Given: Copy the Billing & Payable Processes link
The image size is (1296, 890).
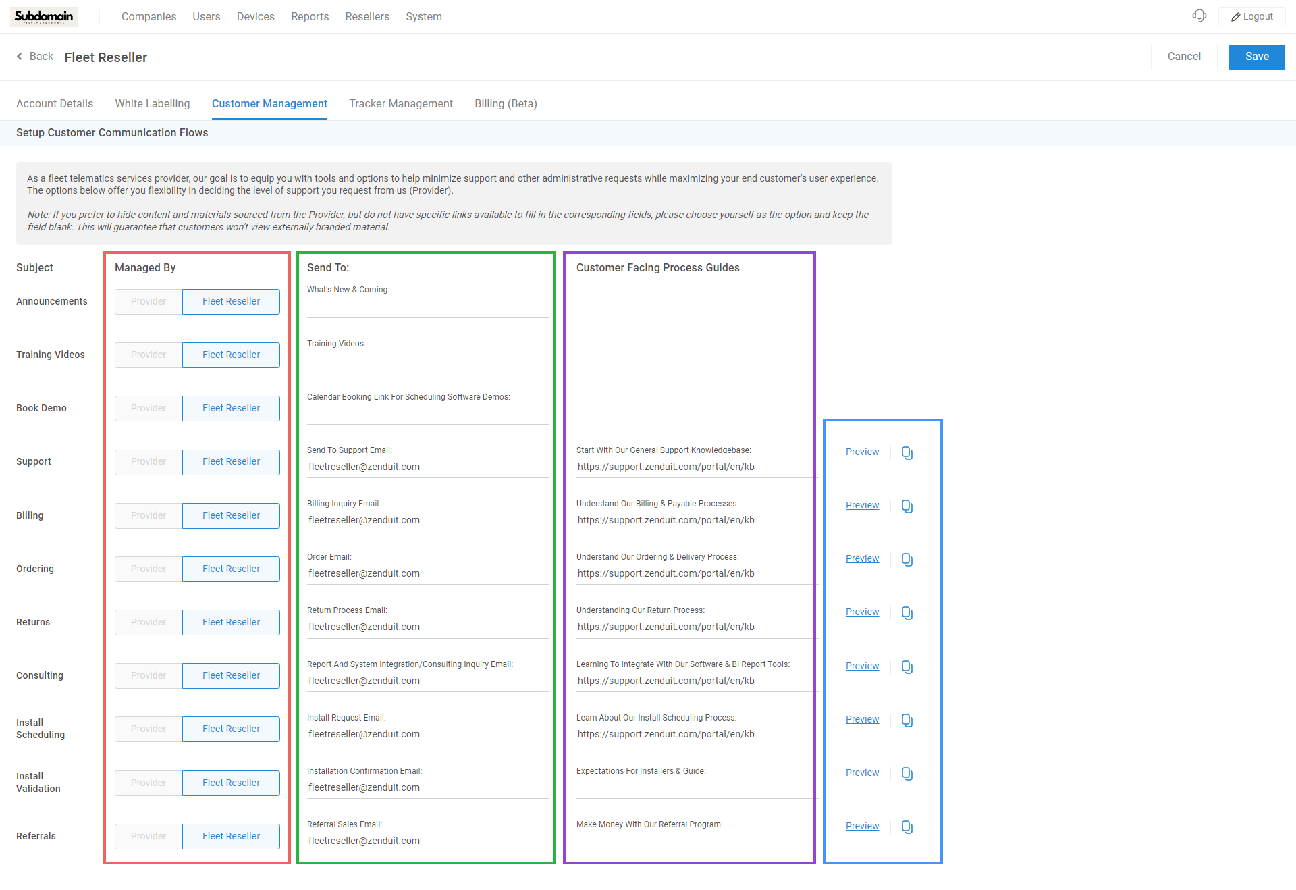Looking at the screenshot, I should pos(907,506).
